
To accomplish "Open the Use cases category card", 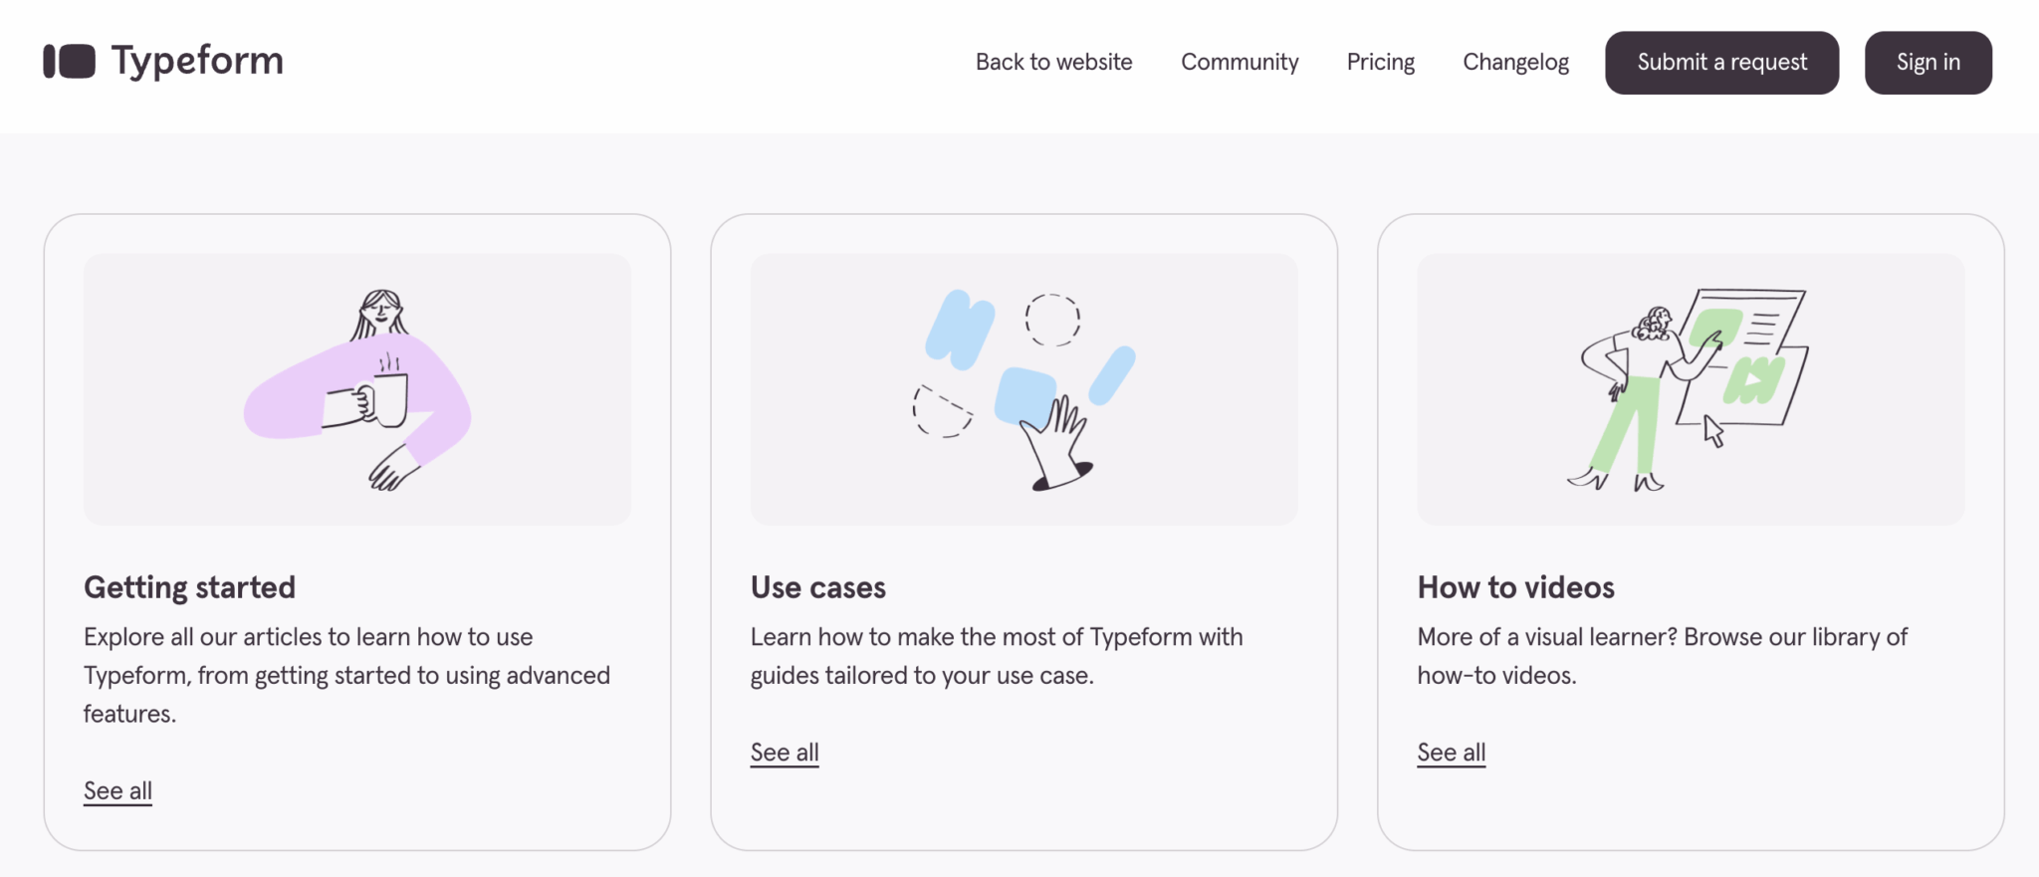I will 1024,528.
